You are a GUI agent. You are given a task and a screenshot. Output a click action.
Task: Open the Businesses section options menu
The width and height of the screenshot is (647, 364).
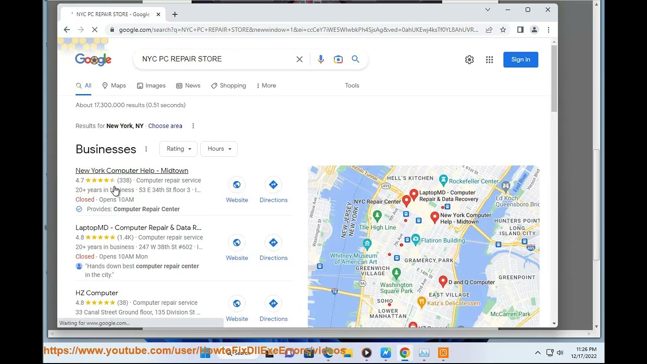point(146,149)
